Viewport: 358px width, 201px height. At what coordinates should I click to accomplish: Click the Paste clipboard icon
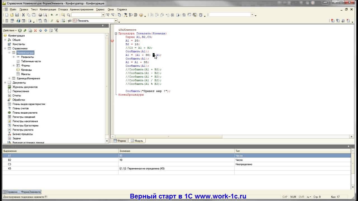point(34,15)
